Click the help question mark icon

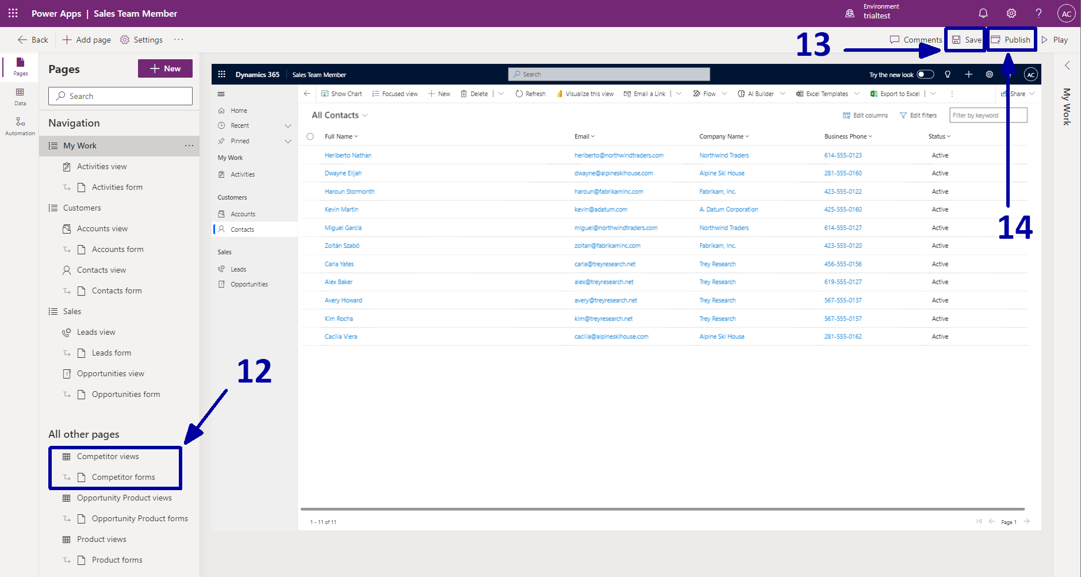[x=1039, y=13]
